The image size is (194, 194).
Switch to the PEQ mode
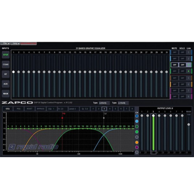coord(18,109)
